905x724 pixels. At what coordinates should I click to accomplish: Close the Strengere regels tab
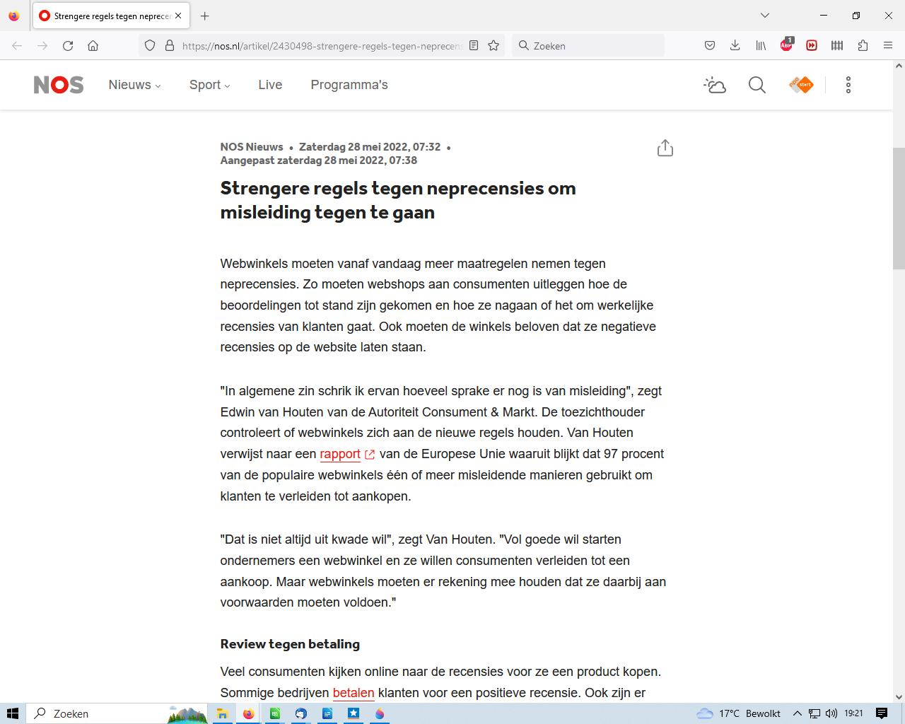[178, 16]
